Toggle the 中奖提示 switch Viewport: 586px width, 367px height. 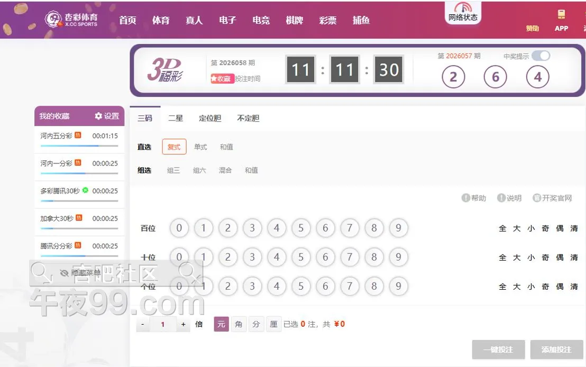click(541, 56)
